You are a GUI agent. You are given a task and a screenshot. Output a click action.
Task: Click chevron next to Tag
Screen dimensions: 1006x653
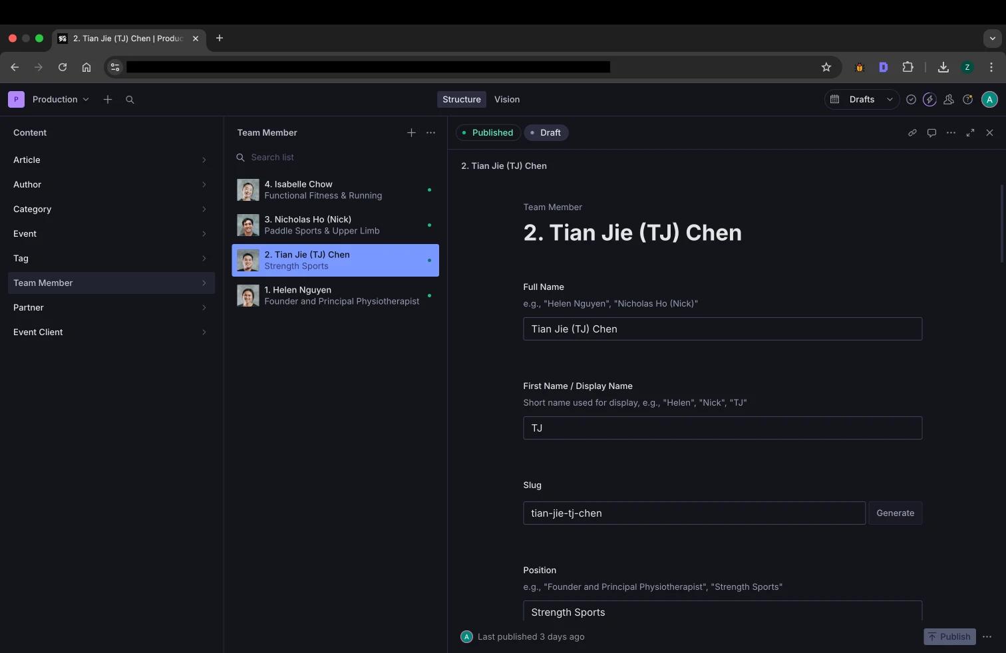click(204, 258)
